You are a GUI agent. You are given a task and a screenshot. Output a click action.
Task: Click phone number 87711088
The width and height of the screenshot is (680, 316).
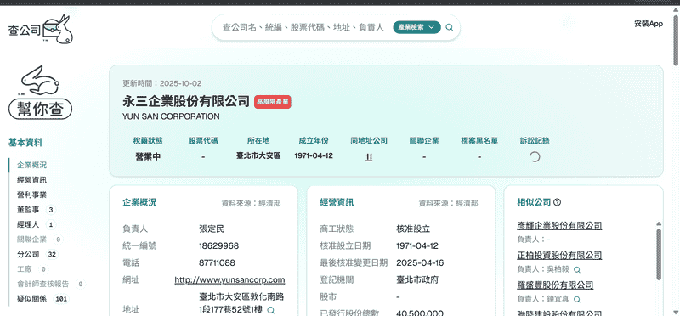[217, 263]
